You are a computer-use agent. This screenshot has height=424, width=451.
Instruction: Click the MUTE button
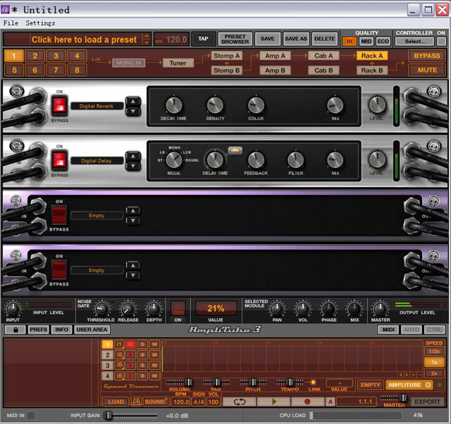point(428,70)
